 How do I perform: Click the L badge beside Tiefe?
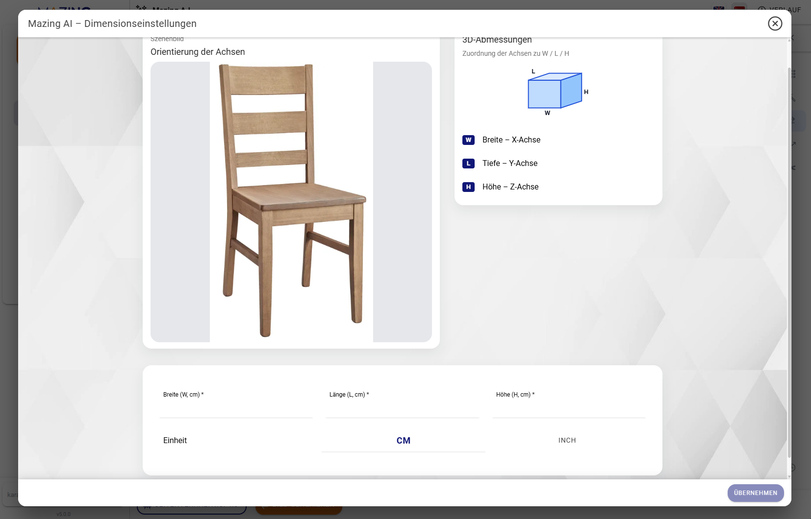(x=468, y=164)
